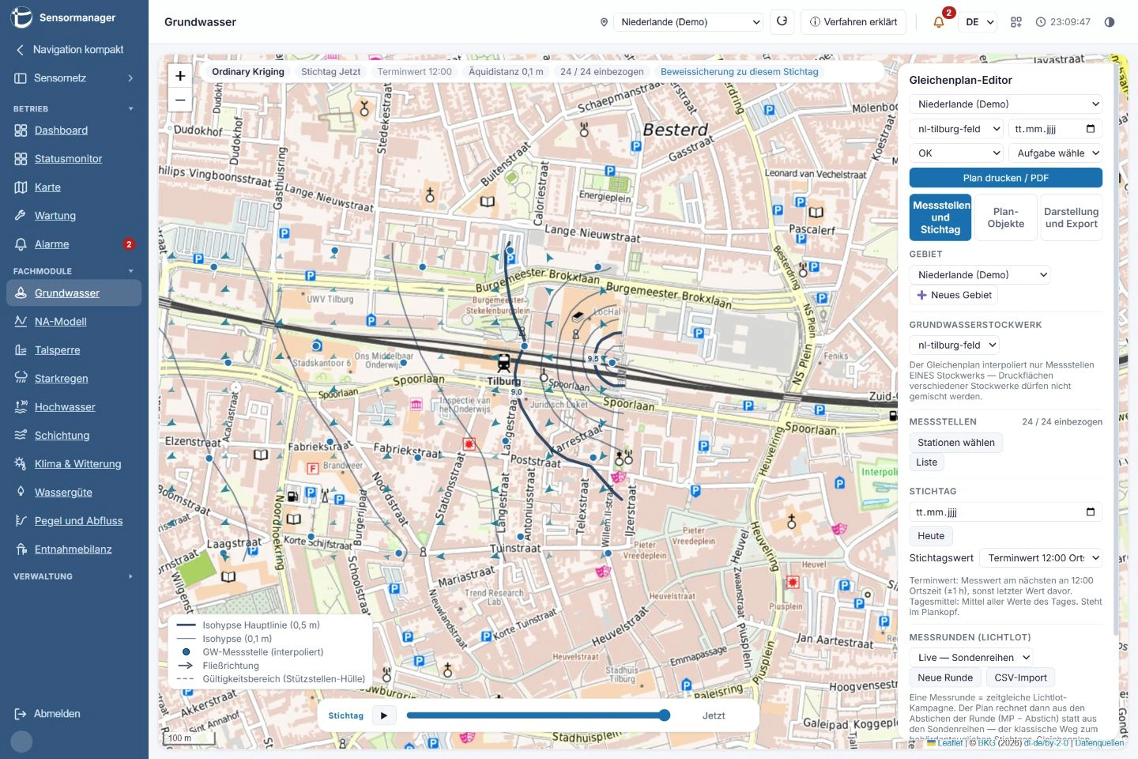
Task: Click the refresh icon in top bar
Action: tap(782, 21)
